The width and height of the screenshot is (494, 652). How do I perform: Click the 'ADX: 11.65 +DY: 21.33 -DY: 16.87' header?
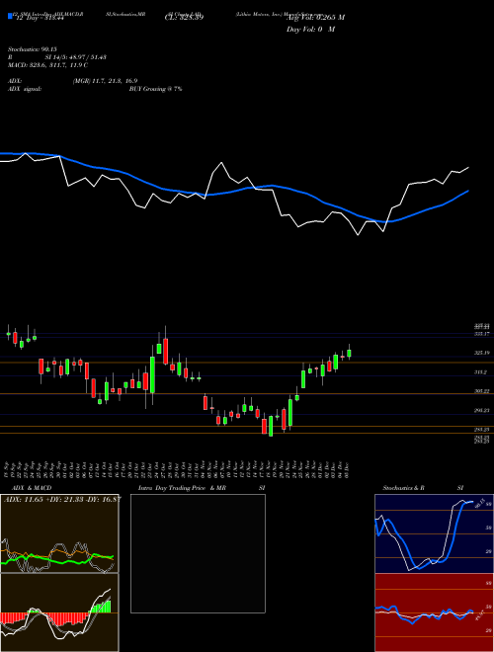pyautogui.click(x=62, y=499)
